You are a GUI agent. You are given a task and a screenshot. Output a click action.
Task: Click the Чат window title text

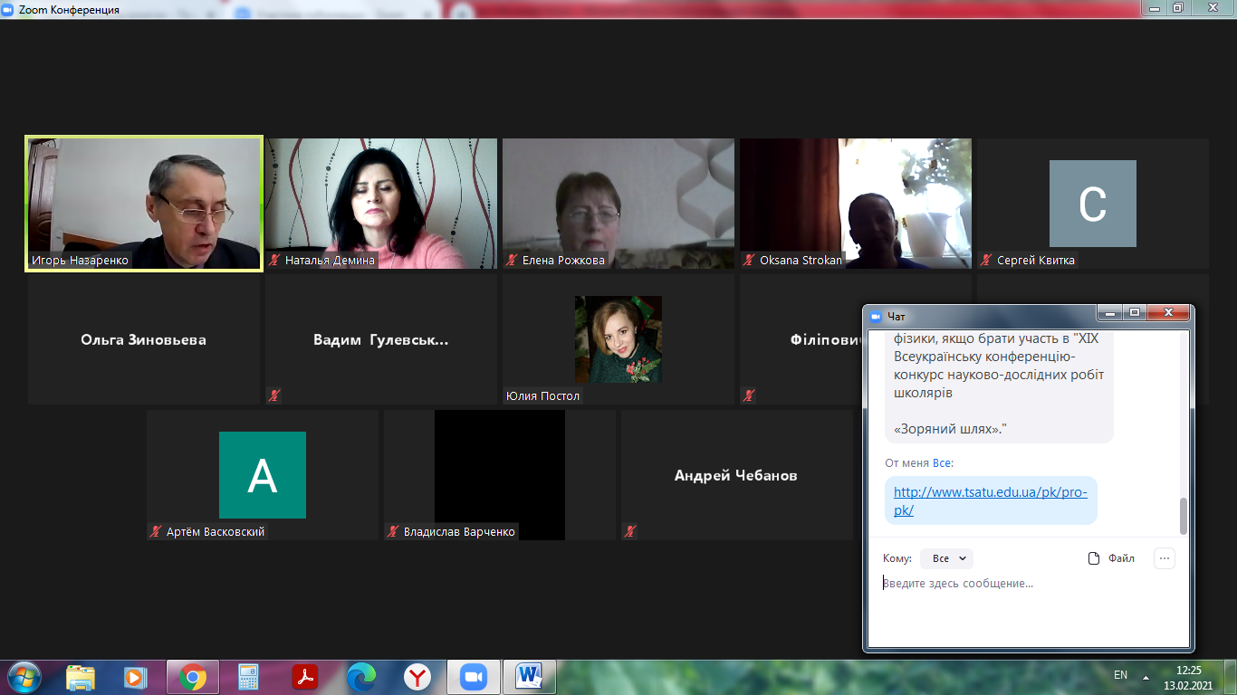coord(897,316)
